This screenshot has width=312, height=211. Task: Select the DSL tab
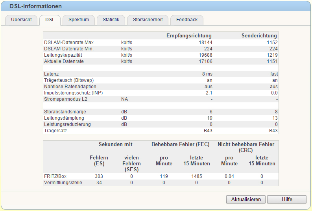coord(50,20)
